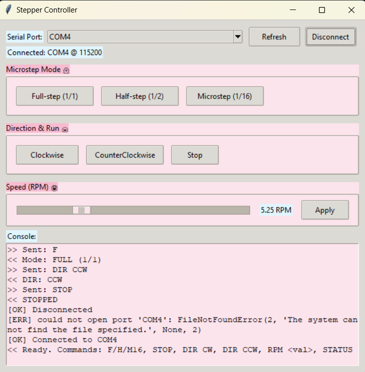Disconnect from the serial port
Viewport: 365px width, 372px height.
(330, 36)
